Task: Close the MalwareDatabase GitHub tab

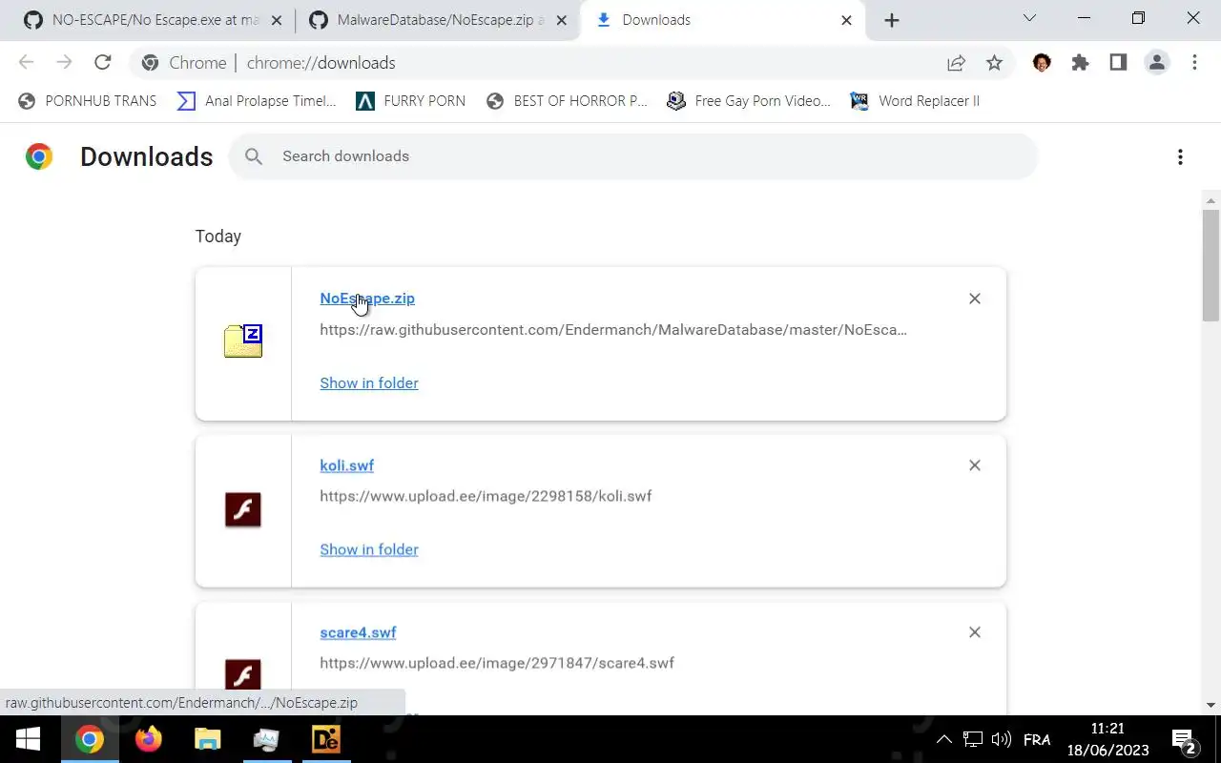Action: pyautogui.click(x=561, y=20)
